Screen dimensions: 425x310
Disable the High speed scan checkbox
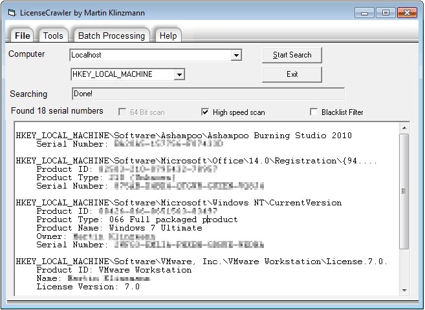(205, 112)
